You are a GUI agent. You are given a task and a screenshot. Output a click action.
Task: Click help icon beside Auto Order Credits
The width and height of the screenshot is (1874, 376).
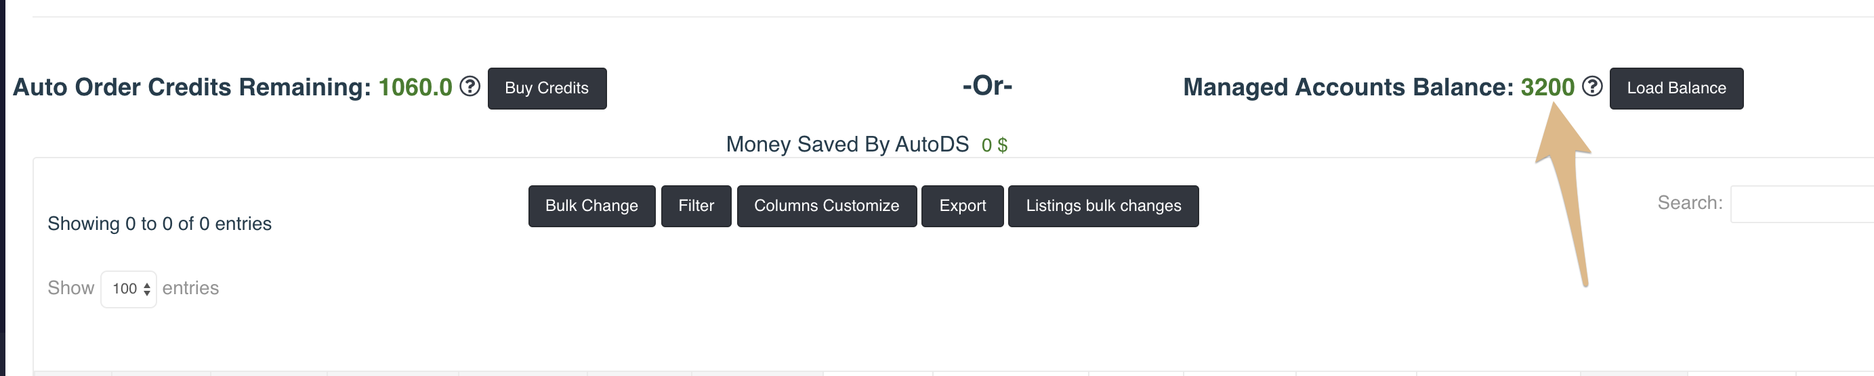click(470, 87)
